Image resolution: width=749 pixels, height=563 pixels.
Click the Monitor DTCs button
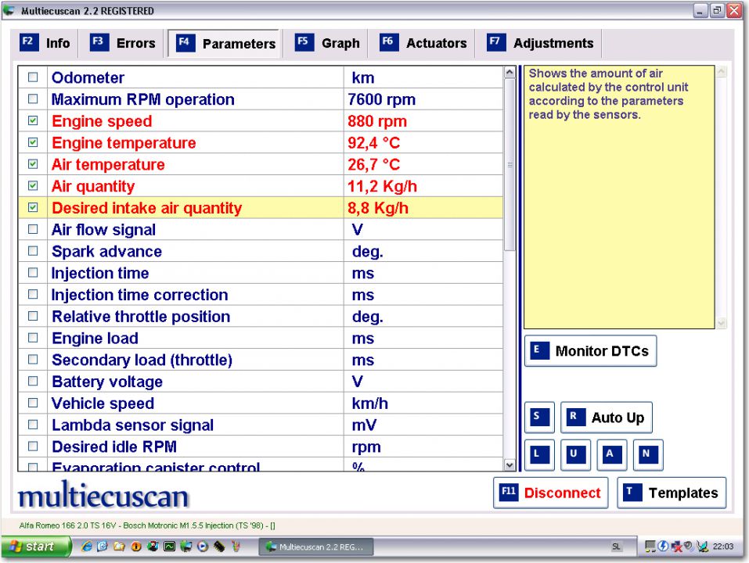591,351
